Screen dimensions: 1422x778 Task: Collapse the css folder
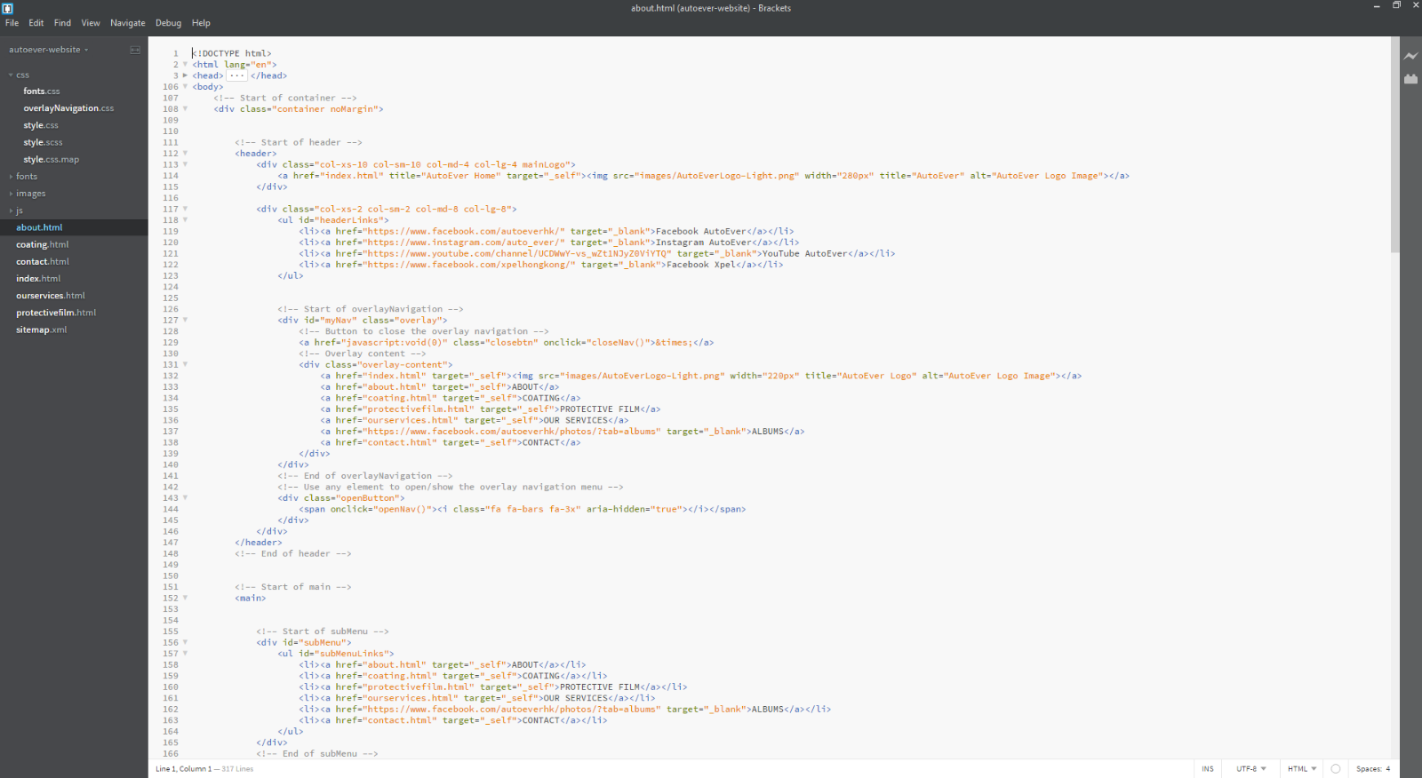pyautogui.click(x=11, y=75)
